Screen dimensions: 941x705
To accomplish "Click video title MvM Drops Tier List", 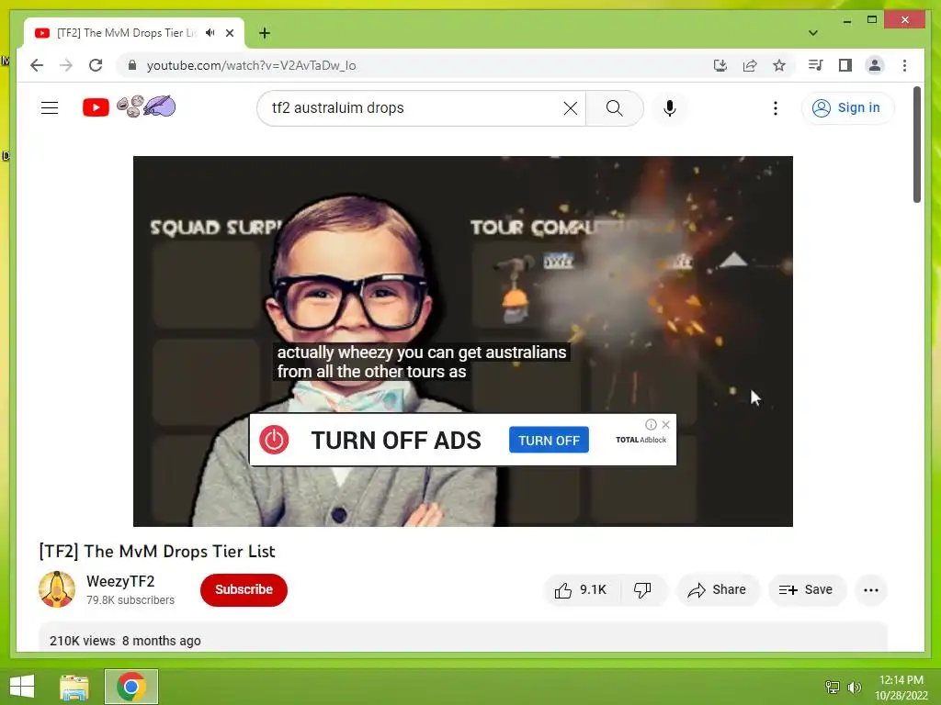I will click(156, 551).
